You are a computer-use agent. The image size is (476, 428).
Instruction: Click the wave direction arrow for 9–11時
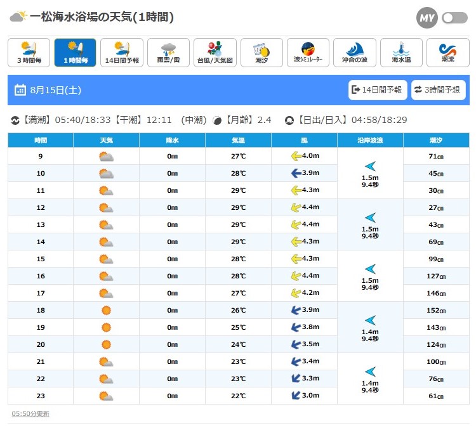pyautogui.click(x=371, y=166)
